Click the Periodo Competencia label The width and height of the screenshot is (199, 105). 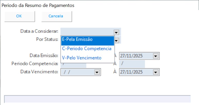coord(35,63)
